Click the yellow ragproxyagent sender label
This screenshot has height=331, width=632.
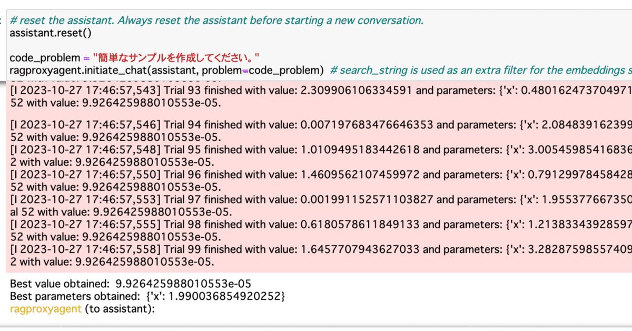pos(46,309)
